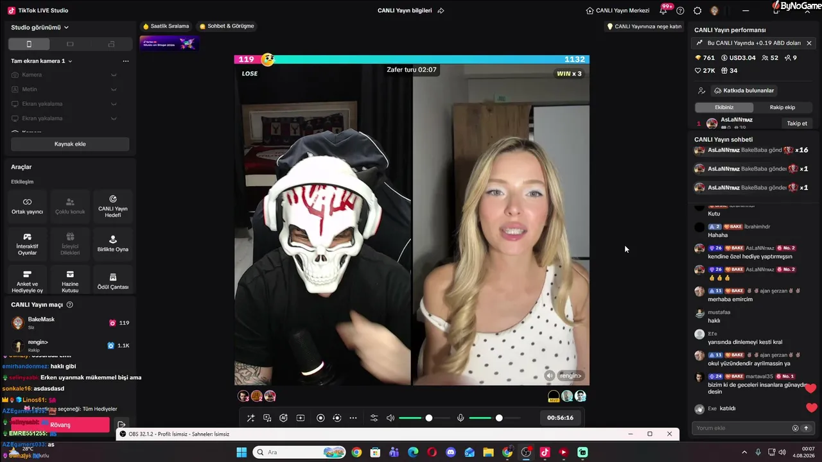Click the Rövanş button
Viewport: 822px width, 462px height.
[x=60, y=425]
